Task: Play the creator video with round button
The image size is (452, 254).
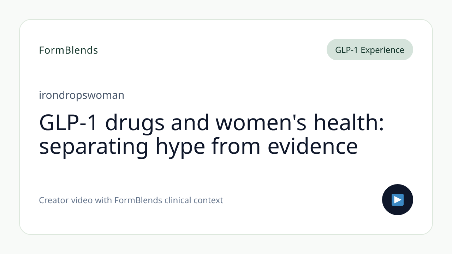Action: pyautogui.click(x=398, y=200)
